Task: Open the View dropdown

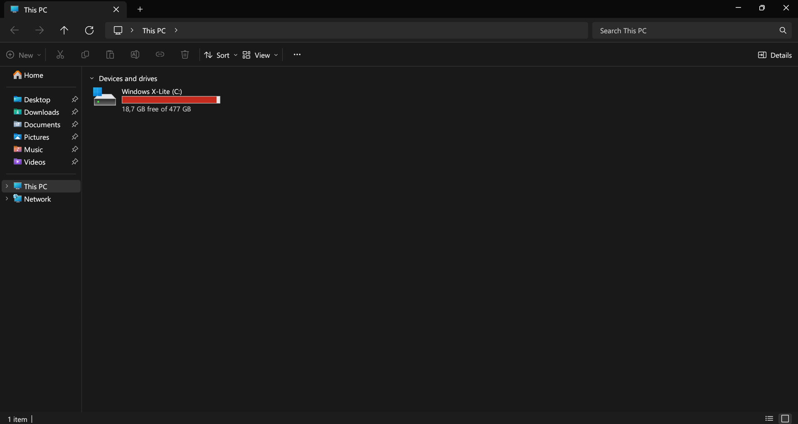Action: pos(260,55)
